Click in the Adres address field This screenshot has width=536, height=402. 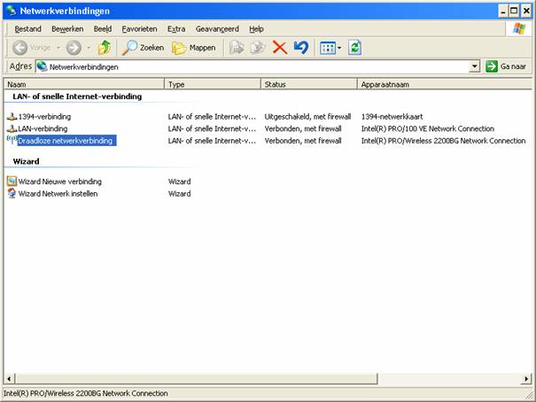[x=257, y=66]
